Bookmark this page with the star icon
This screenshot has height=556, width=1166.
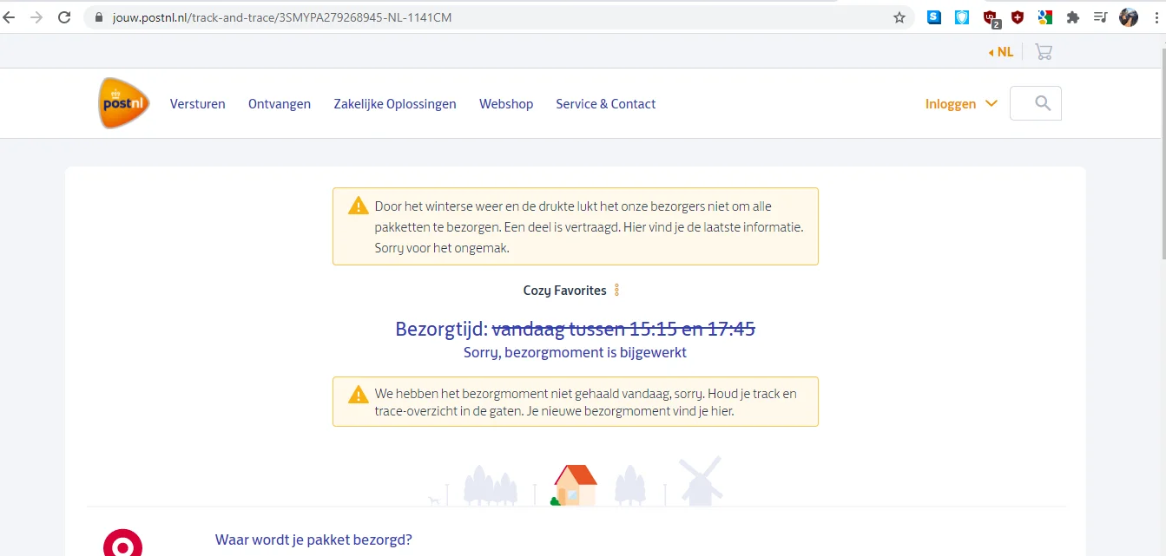click(x=900, y=16)
